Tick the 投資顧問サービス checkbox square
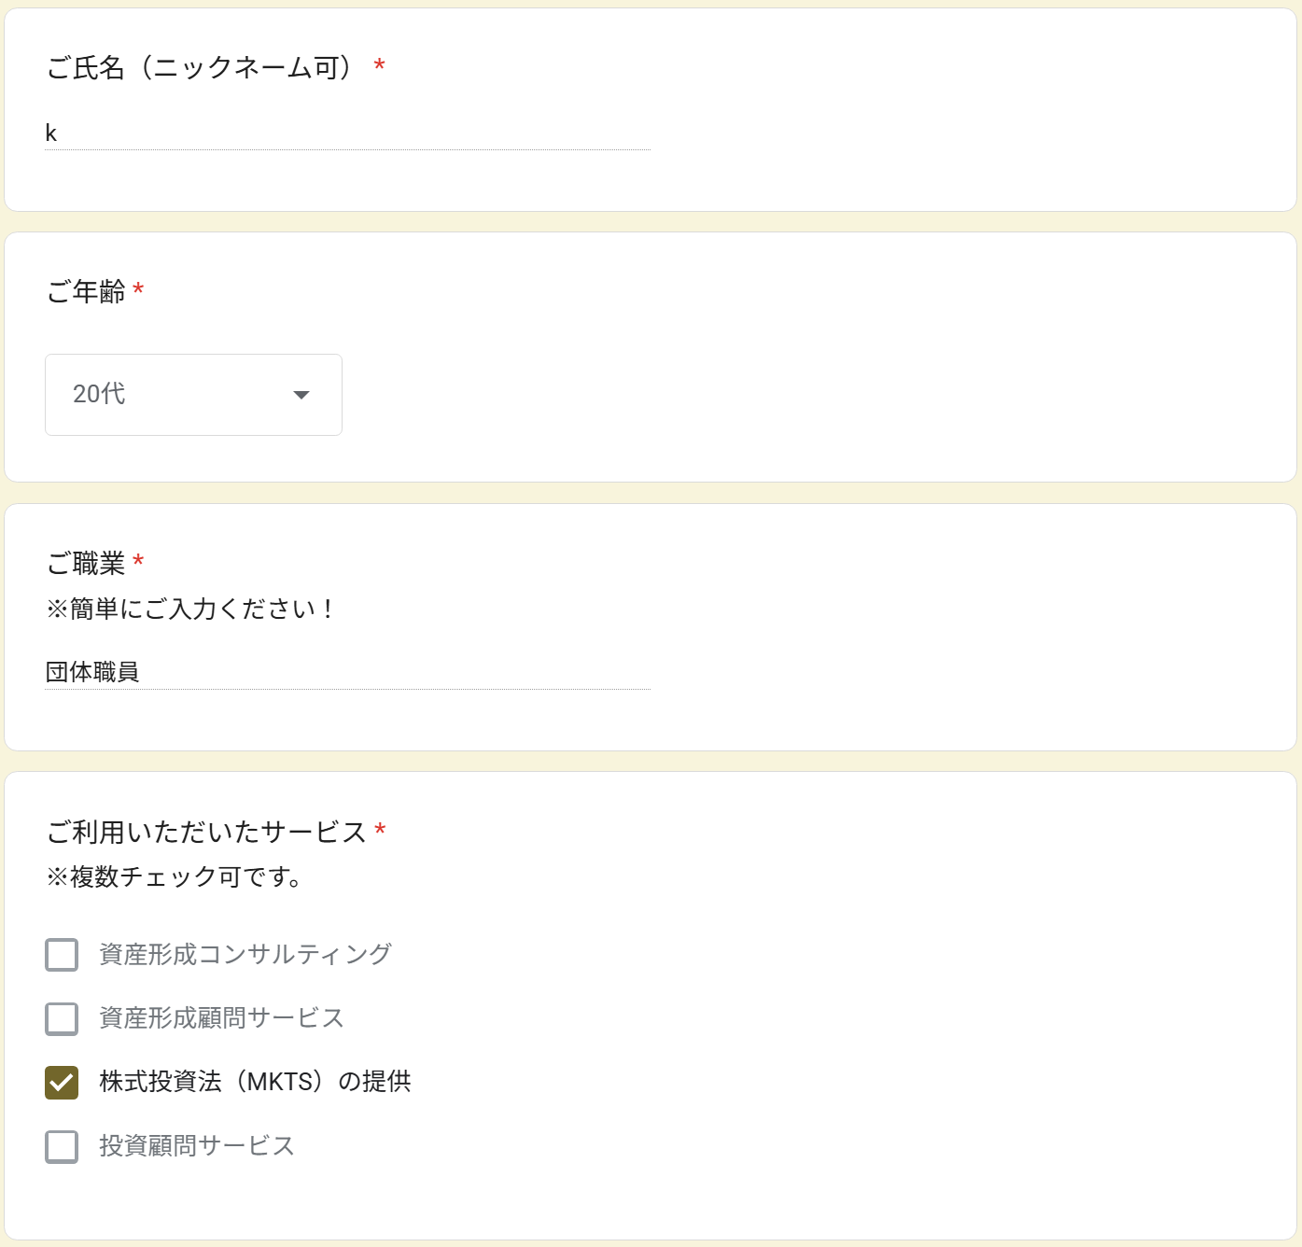 tap(62, 1146)
